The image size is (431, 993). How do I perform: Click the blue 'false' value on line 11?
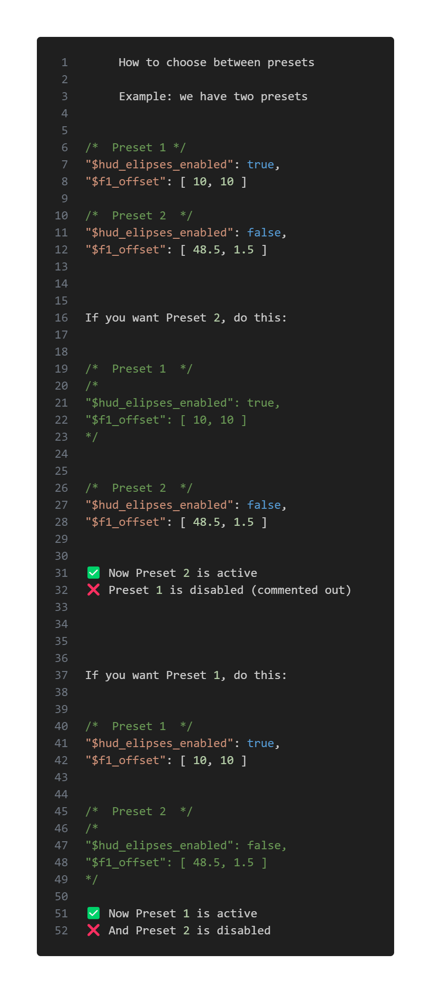[264, 233]
